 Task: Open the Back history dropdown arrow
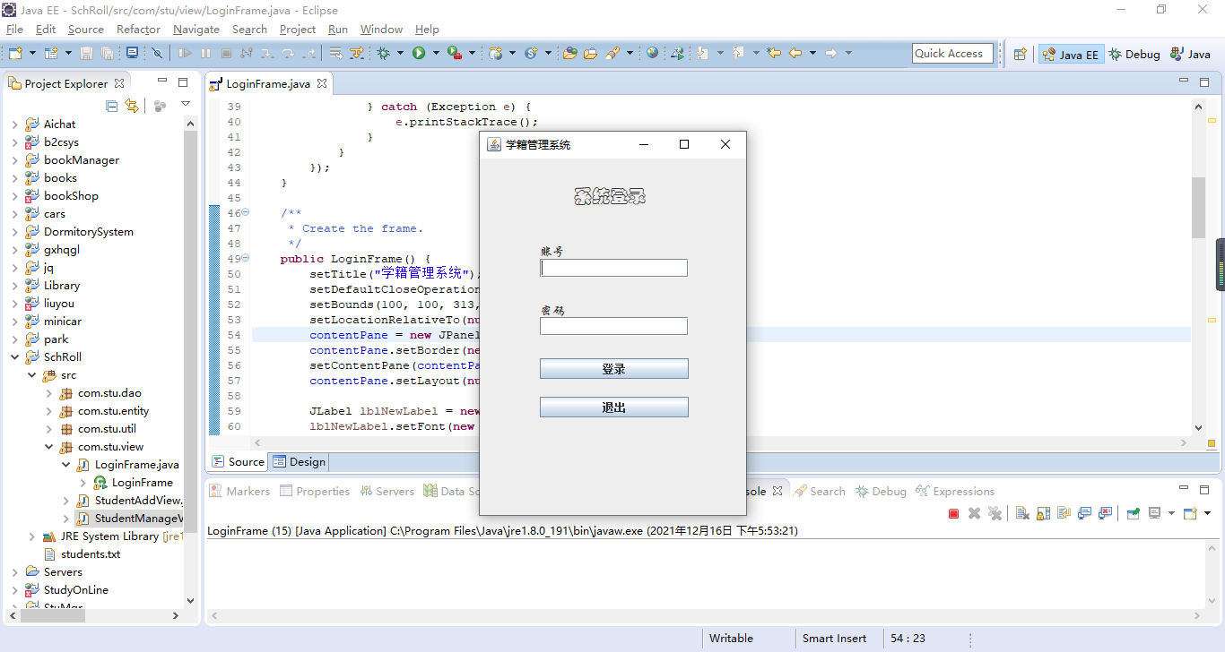point(812,54)
